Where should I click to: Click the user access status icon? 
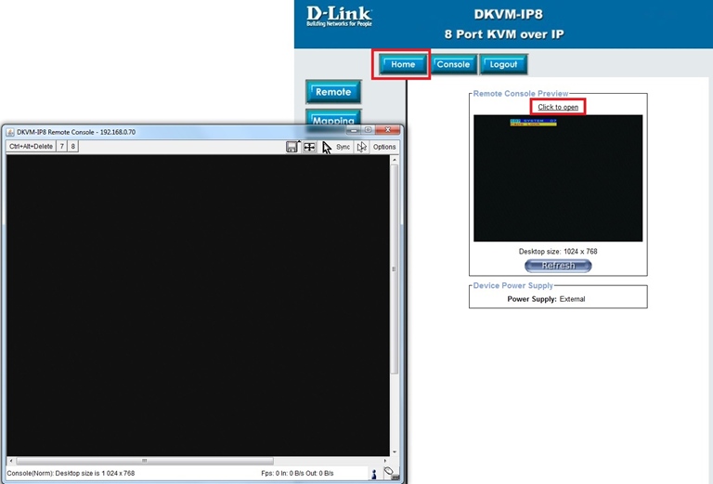374,474
